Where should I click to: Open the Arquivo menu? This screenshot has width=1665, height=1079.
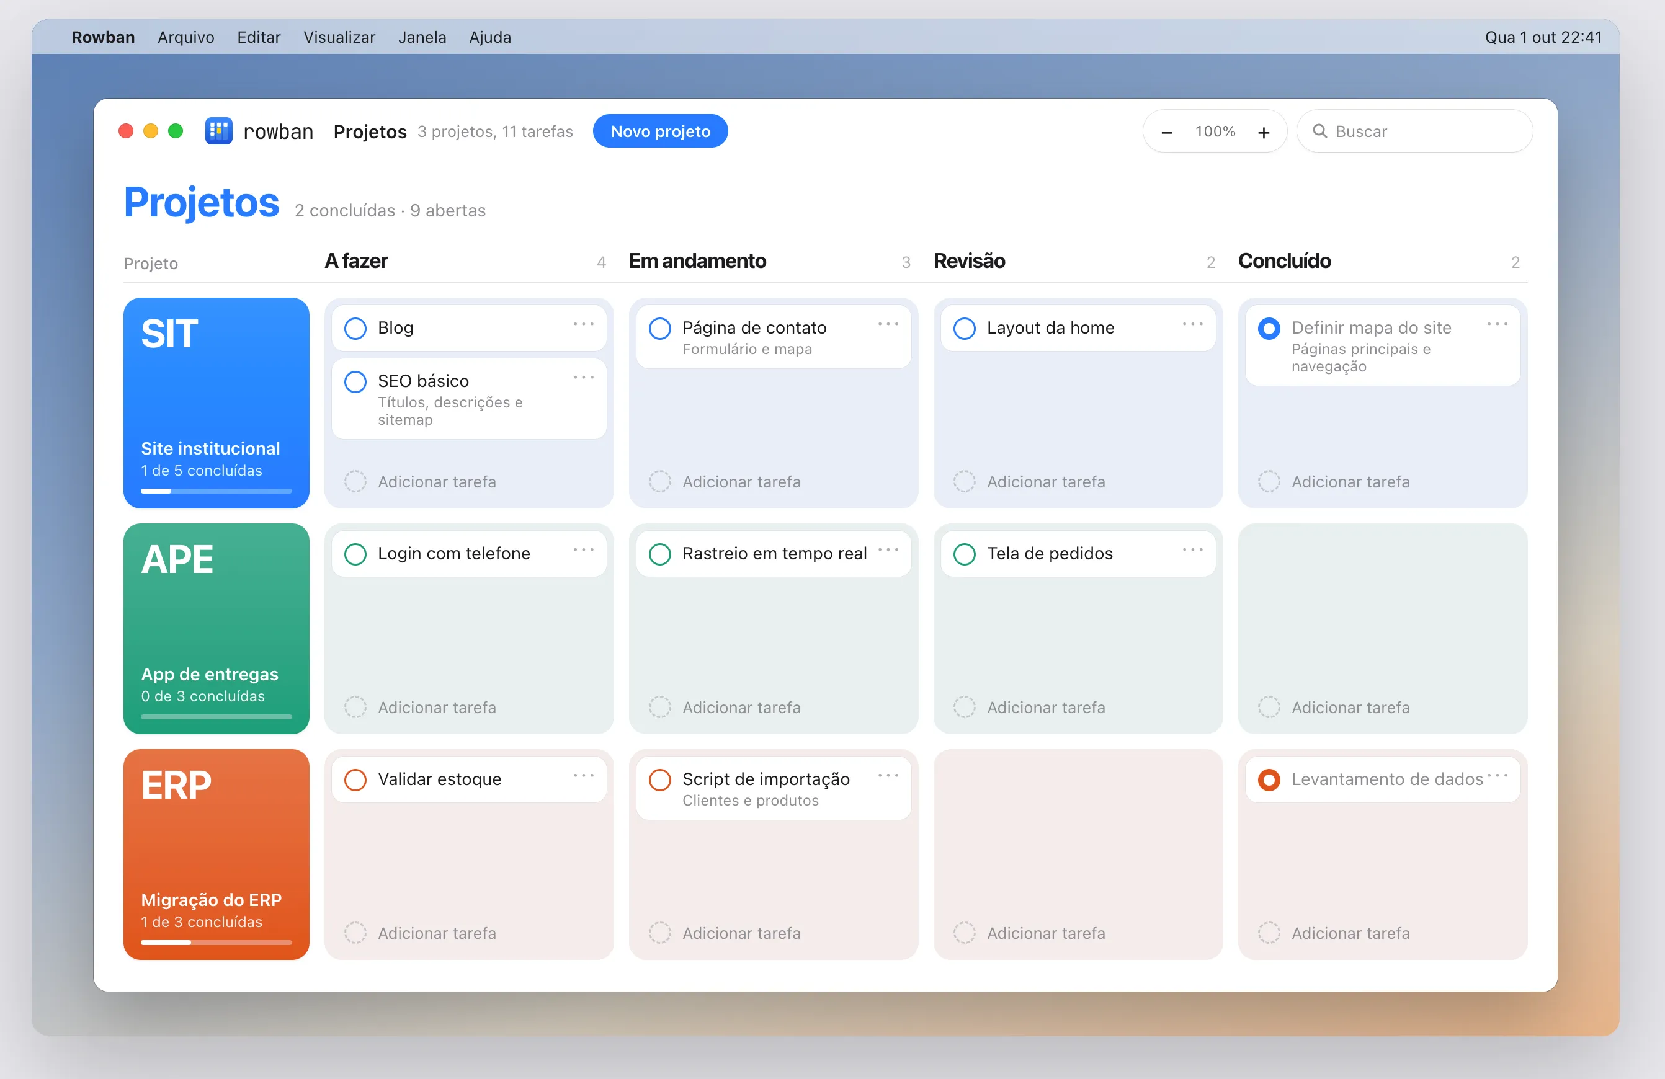tap(186, 37)
